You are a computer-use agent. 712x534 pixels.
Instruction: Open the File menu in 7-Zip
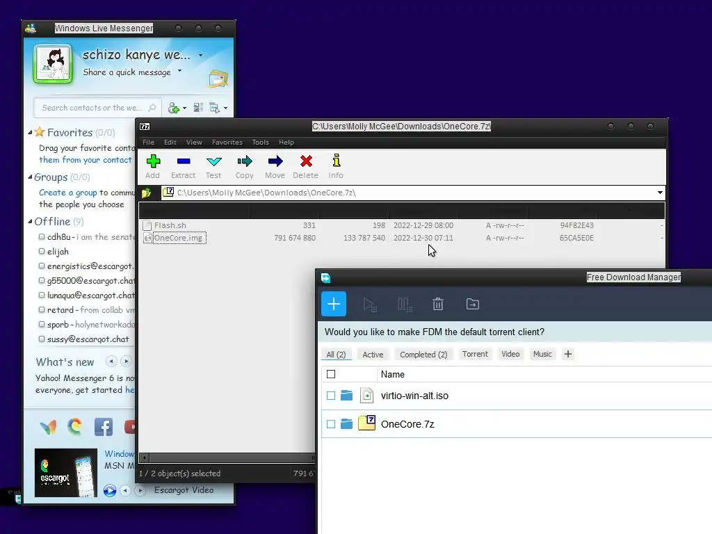[x=149, y=142]
